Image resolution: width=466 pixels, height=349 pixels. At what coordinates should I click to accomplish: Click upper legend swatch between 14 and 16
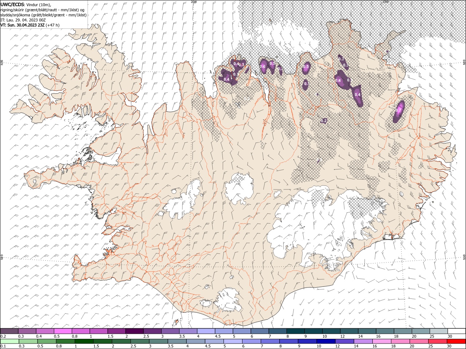[367, 331]
